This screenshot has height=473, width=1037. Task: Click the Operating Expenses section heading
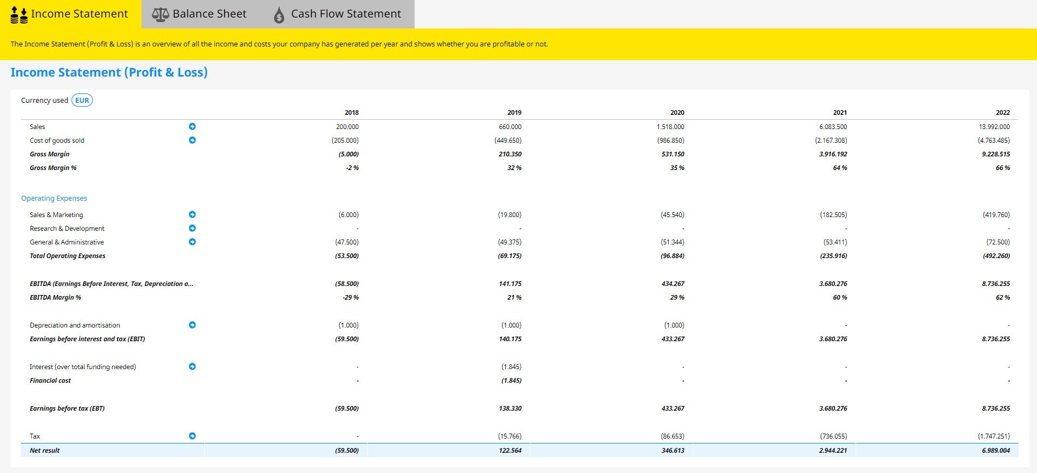point(54,198)
